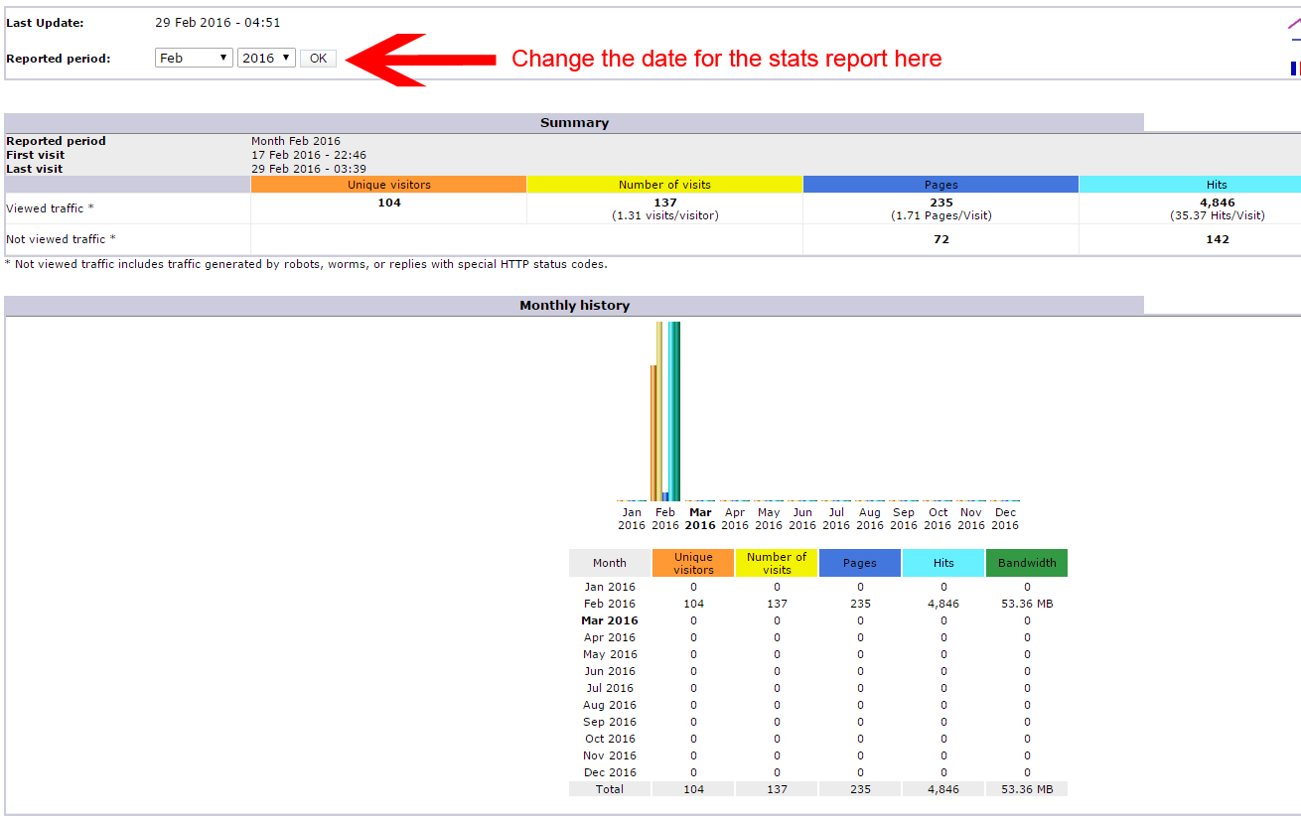This screenshot has height=821, width=1301.
Task: Click the orange Unique visitors column header
Action: click(692, 562)
